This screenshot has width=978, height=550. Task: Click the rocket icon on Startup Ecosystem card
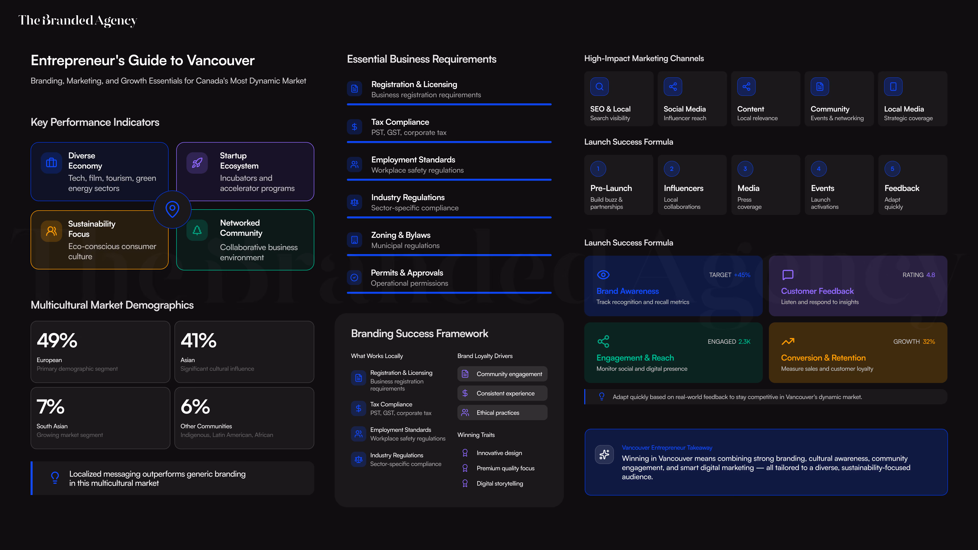(197, 163)
